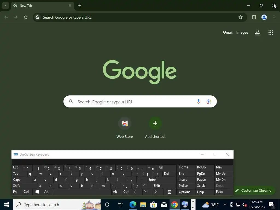This screenshot has height=210, width=280.
Task: Tap the Fade key on the On-Screen Keyboard
Action: coord(224,192)
